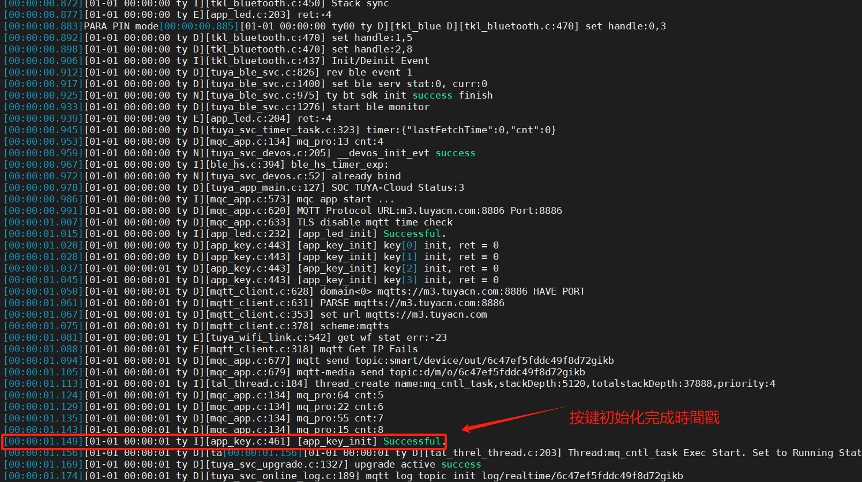The width and height of the screenshot is (862, 482).
Task: Click the lastFetchTime timer JSON text
Action: coord(461,130)
